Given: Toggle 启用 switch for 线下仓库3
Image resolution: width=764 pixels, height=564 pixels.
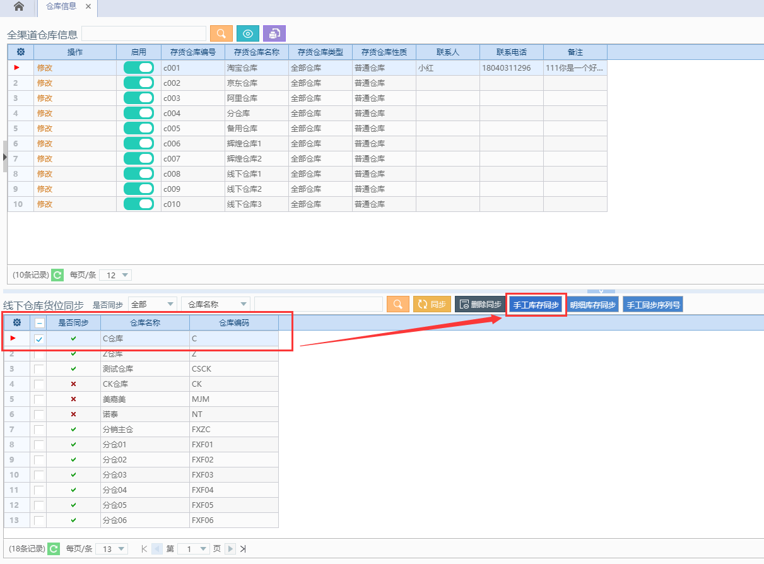Looking at the screenshot, I should [x=139, y=204].
